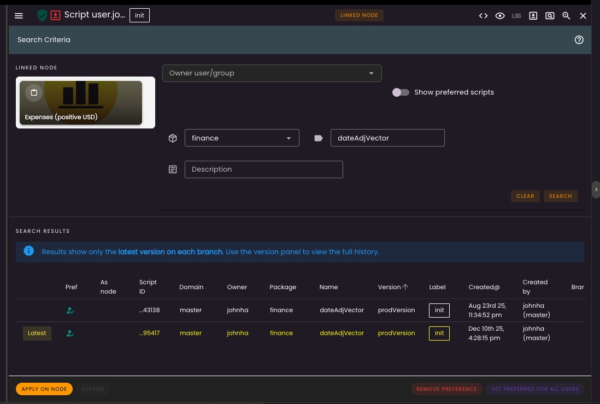Click the Clear button
This screenshot has height=404, width=600.
point(525,196)
